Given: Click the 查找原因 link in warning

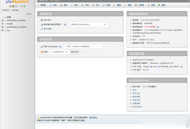Looking at the screenshot, I should (x=93, y=117).
